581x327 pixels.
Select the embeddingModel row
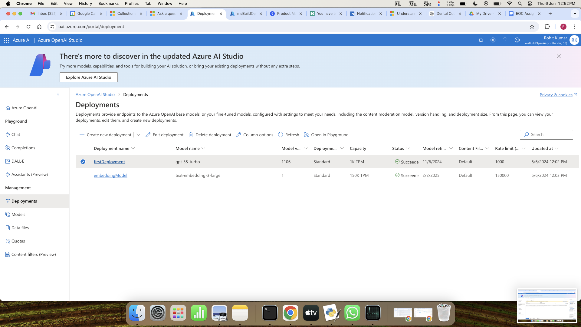click(83, 175)
